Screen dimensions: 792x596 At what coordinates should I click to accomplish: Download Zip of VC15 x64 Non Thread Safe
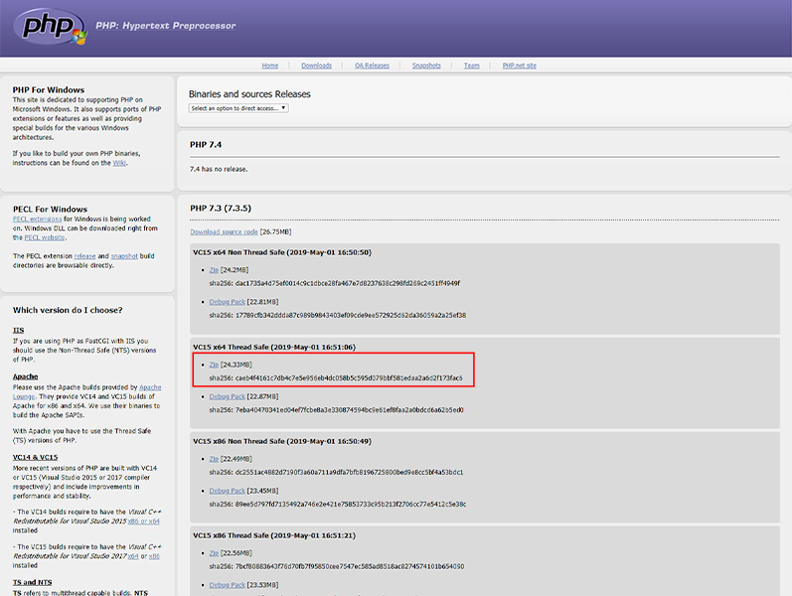click(214, 270)
